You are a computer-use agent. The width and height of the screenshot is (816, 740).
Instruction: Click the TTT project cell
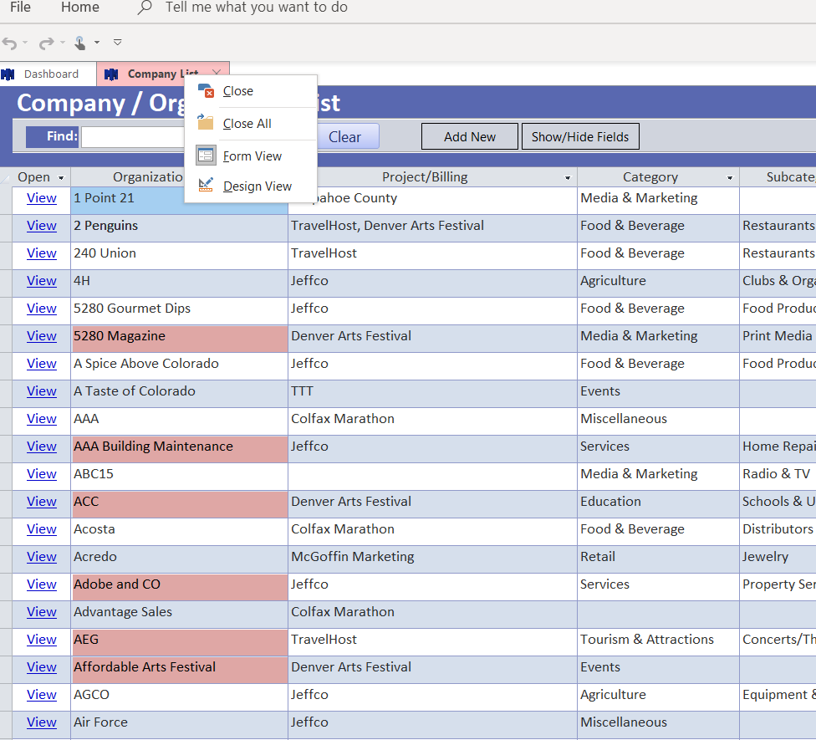(432, 394)
